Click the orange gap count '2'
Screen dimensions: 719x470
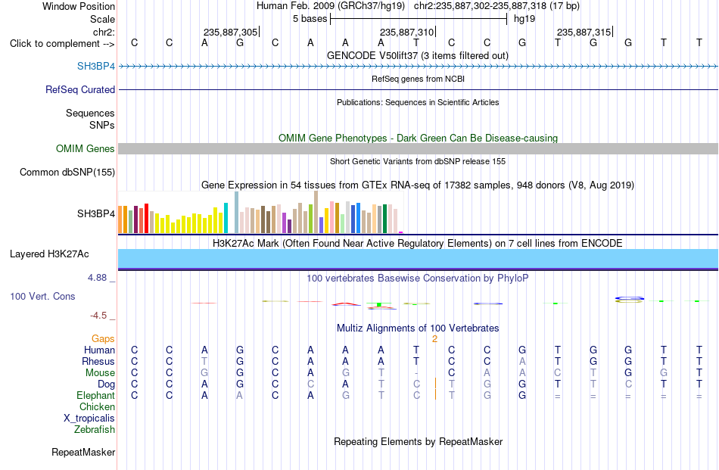pos(434,339)
